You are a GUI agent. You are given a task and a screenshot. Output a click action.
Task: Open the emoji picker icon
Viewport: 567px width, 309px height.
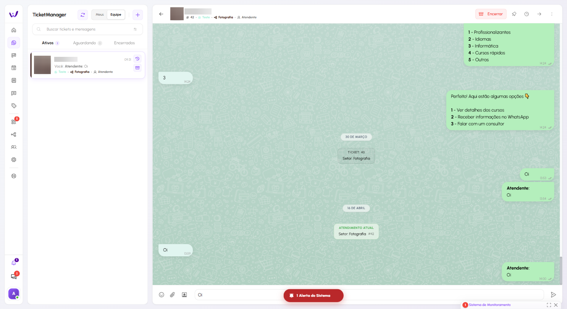(x=162, y=295)
